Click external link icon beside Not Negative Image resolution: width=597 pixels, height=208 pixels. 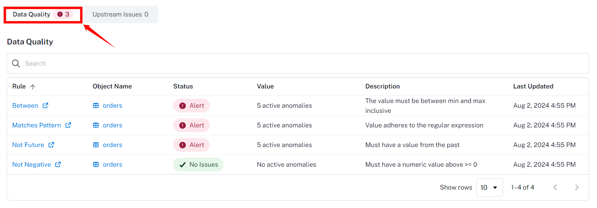click(x=58, y=164)
